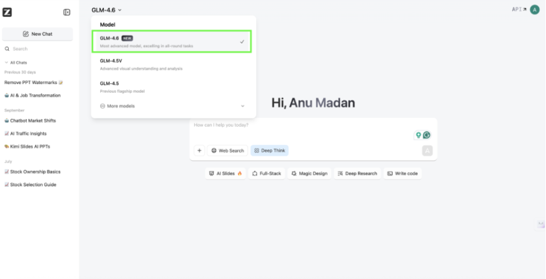Viewport: 546px width, 279px height.
Task: Choose GLM-4.5 previous flagship model
Action: point(171,87)
